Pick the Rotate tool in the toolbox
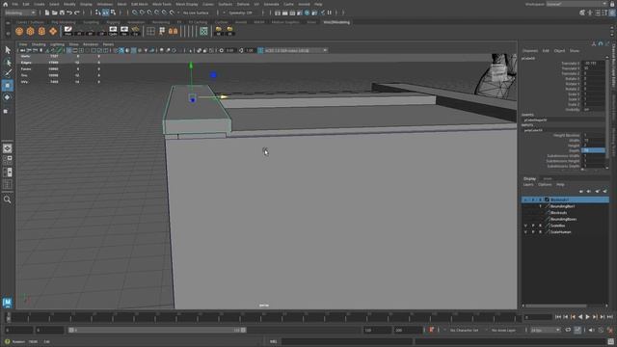The height and width of the screenshot is (347, 617). [x=8, y=97]
